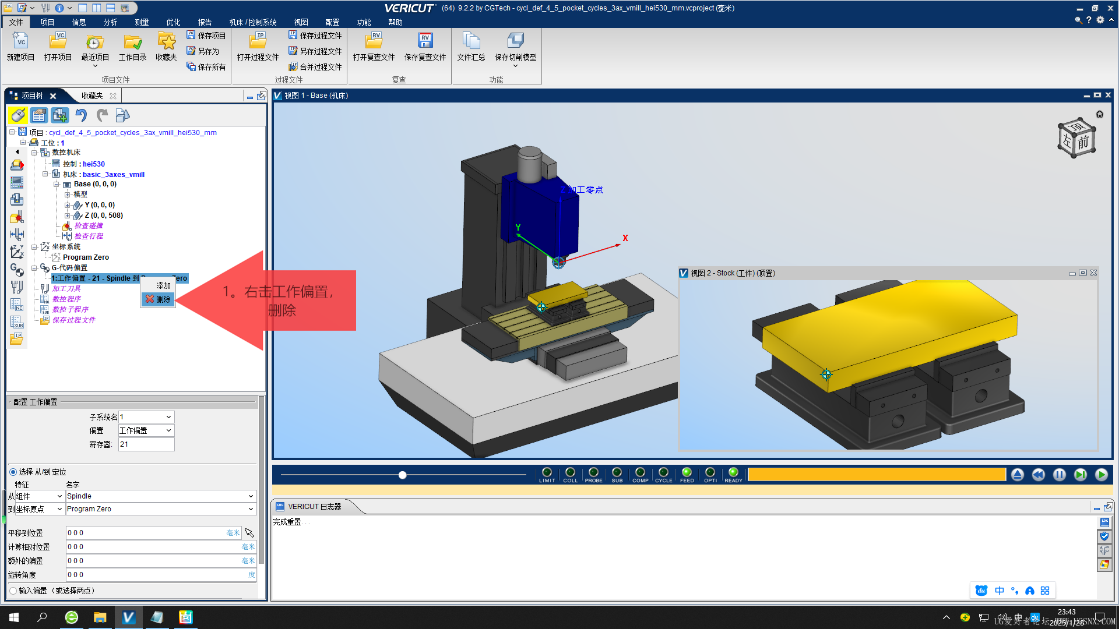Click the READY status light
The image size is (1119, 629).
click(x=733, y=472)
